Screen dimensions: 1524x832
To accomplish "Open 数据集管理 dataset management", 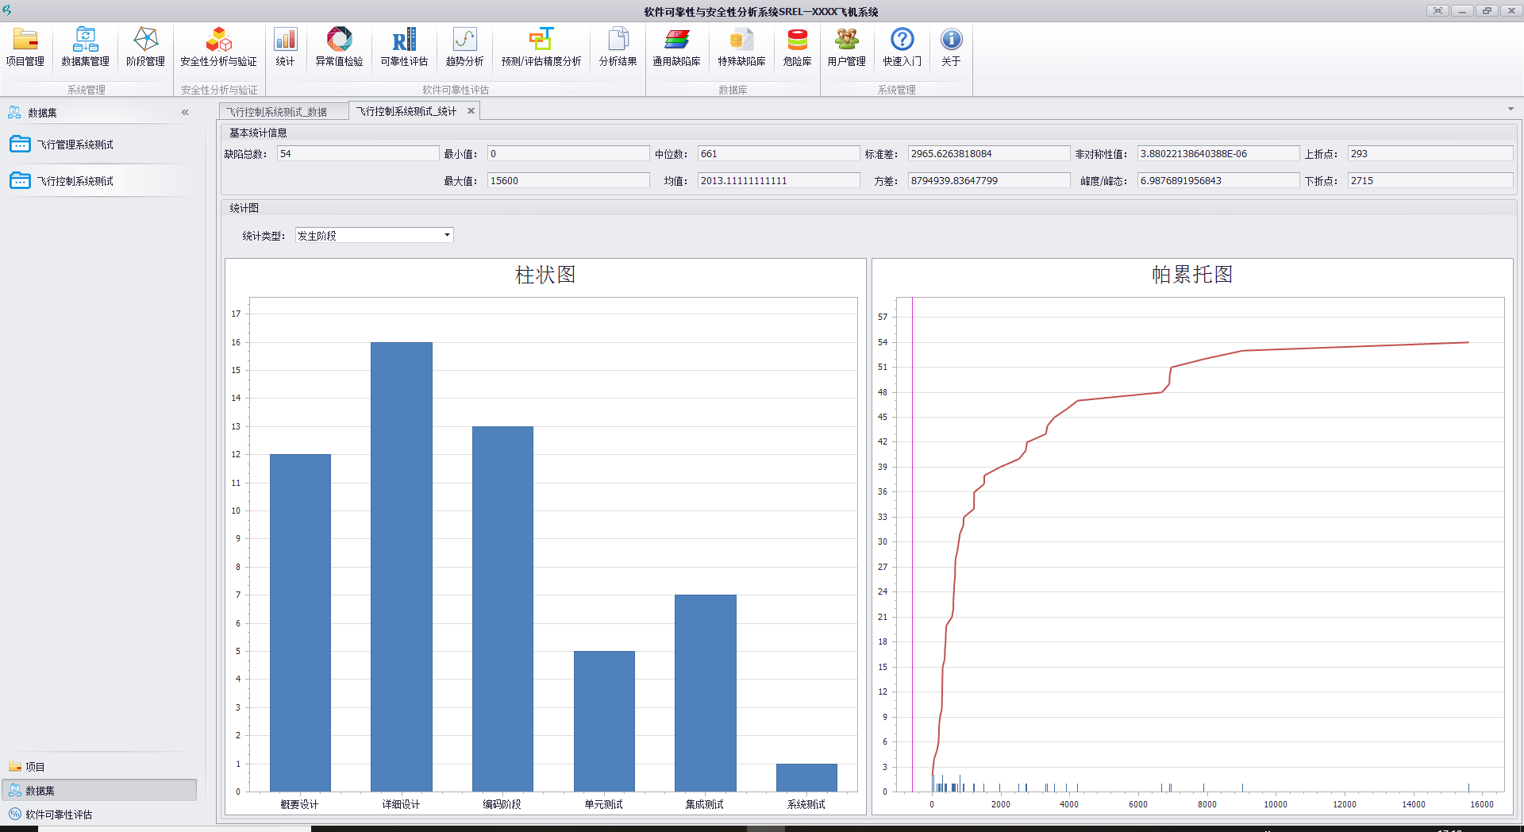I will tap(85, 48).
